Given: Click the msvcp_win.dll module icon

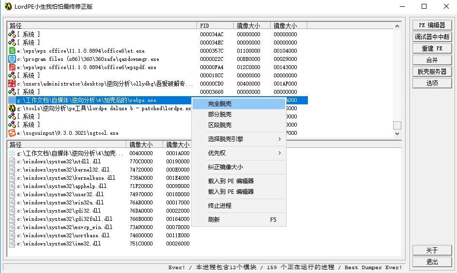Looking at the screenshot, I should click(12, 227).
